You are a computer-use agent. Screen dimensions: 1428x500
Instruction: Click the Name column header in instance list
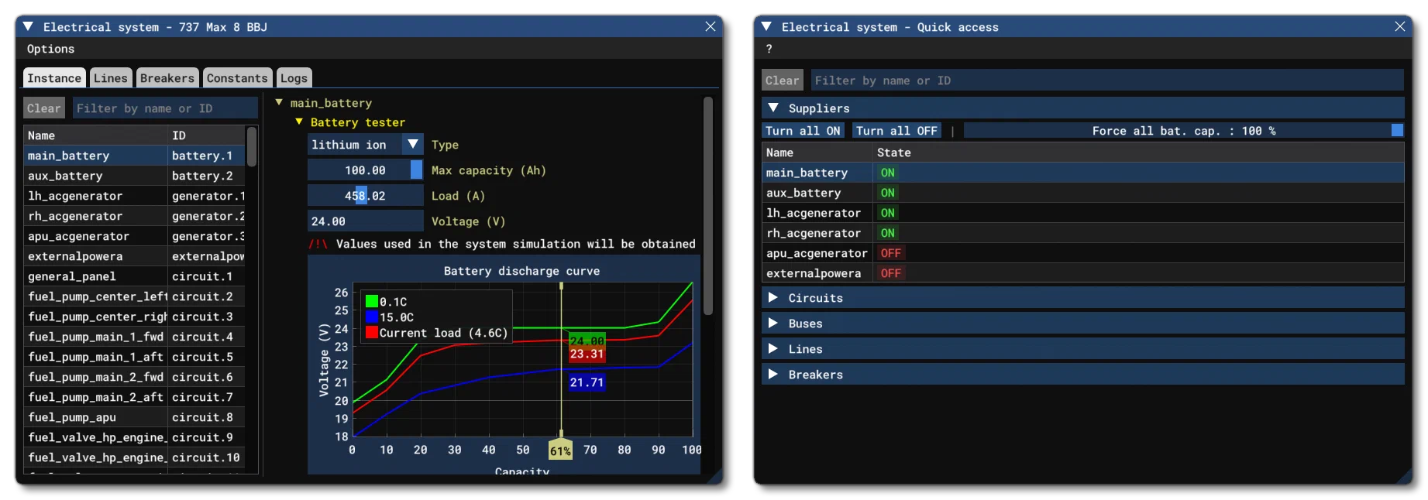(95, 135)
